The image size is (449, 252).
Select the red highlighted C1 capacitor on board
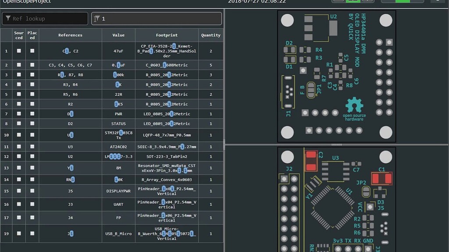[381, 178]
